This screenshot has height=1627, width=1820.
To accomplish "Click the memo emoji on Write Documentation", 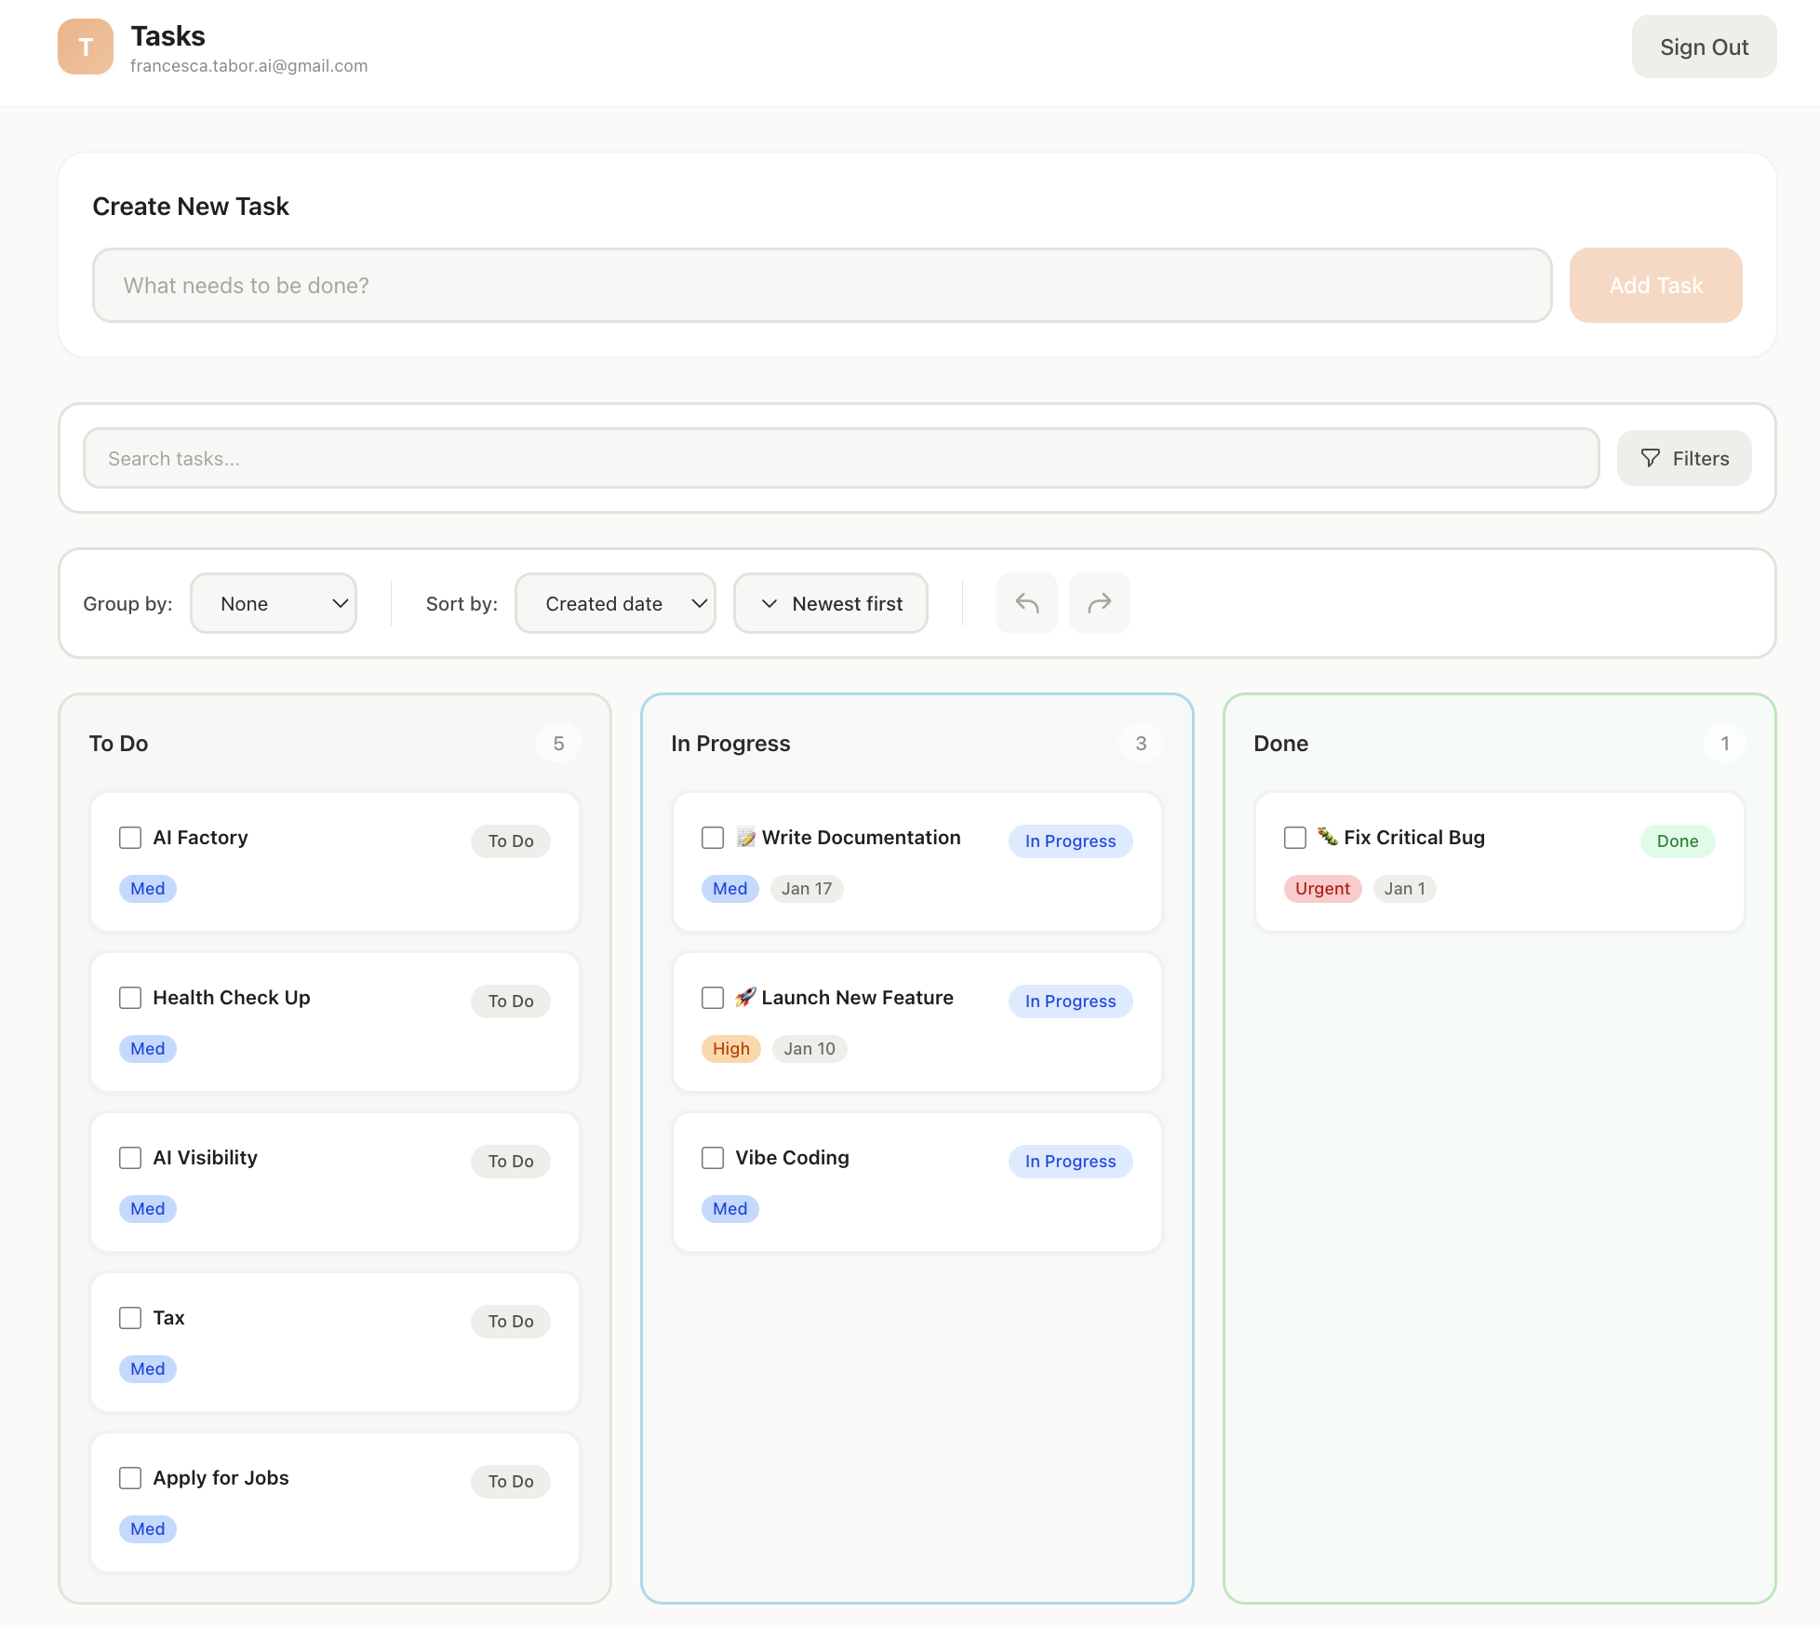I will [x=745, y=837].
